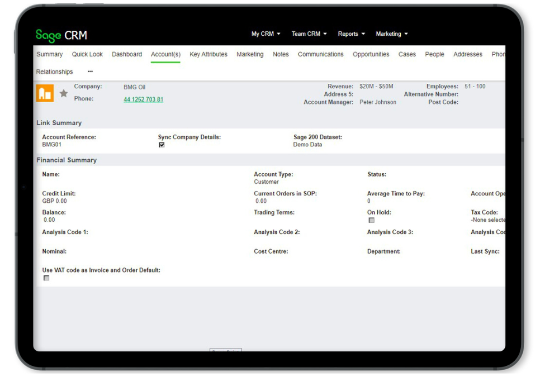
Task: Toggle the Sync Company Details checkbox
Action: [162, 145]
